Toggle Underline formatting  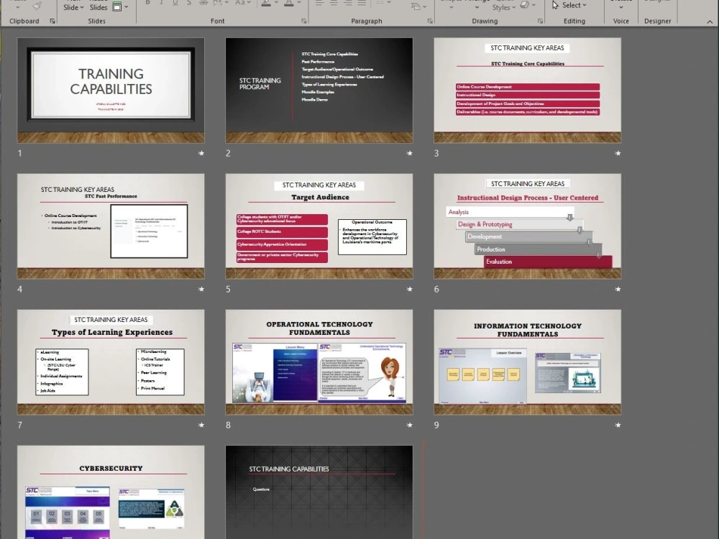pyautogui.click(x=175, y=3)
